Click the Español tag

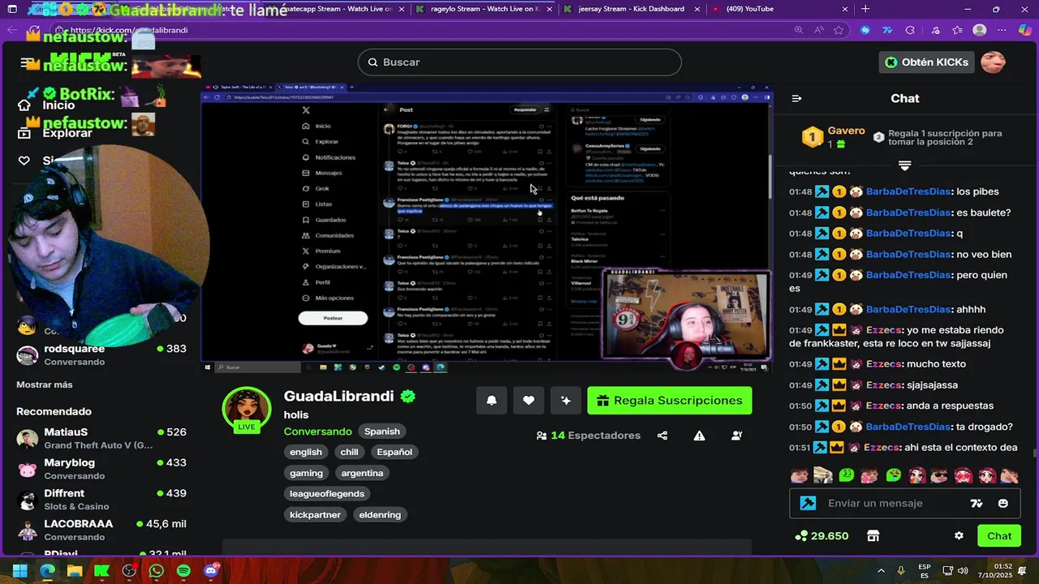[394, 453]
